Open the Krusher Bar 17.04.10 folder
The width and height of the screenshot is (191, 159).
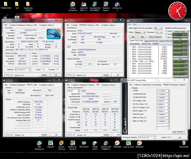pyautogui.click(x=28, y=6)
